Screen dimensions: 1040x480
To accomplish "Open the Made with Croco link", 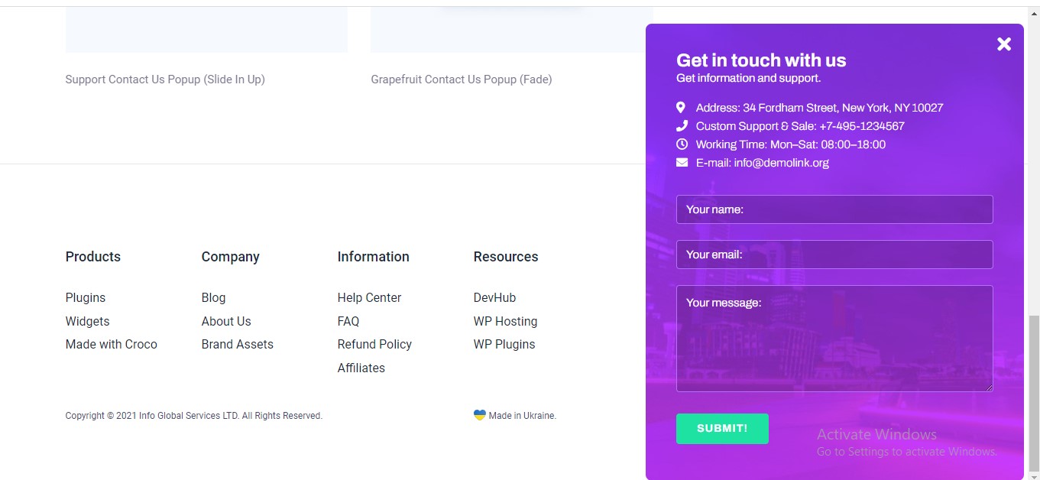I will click(112, 345).
